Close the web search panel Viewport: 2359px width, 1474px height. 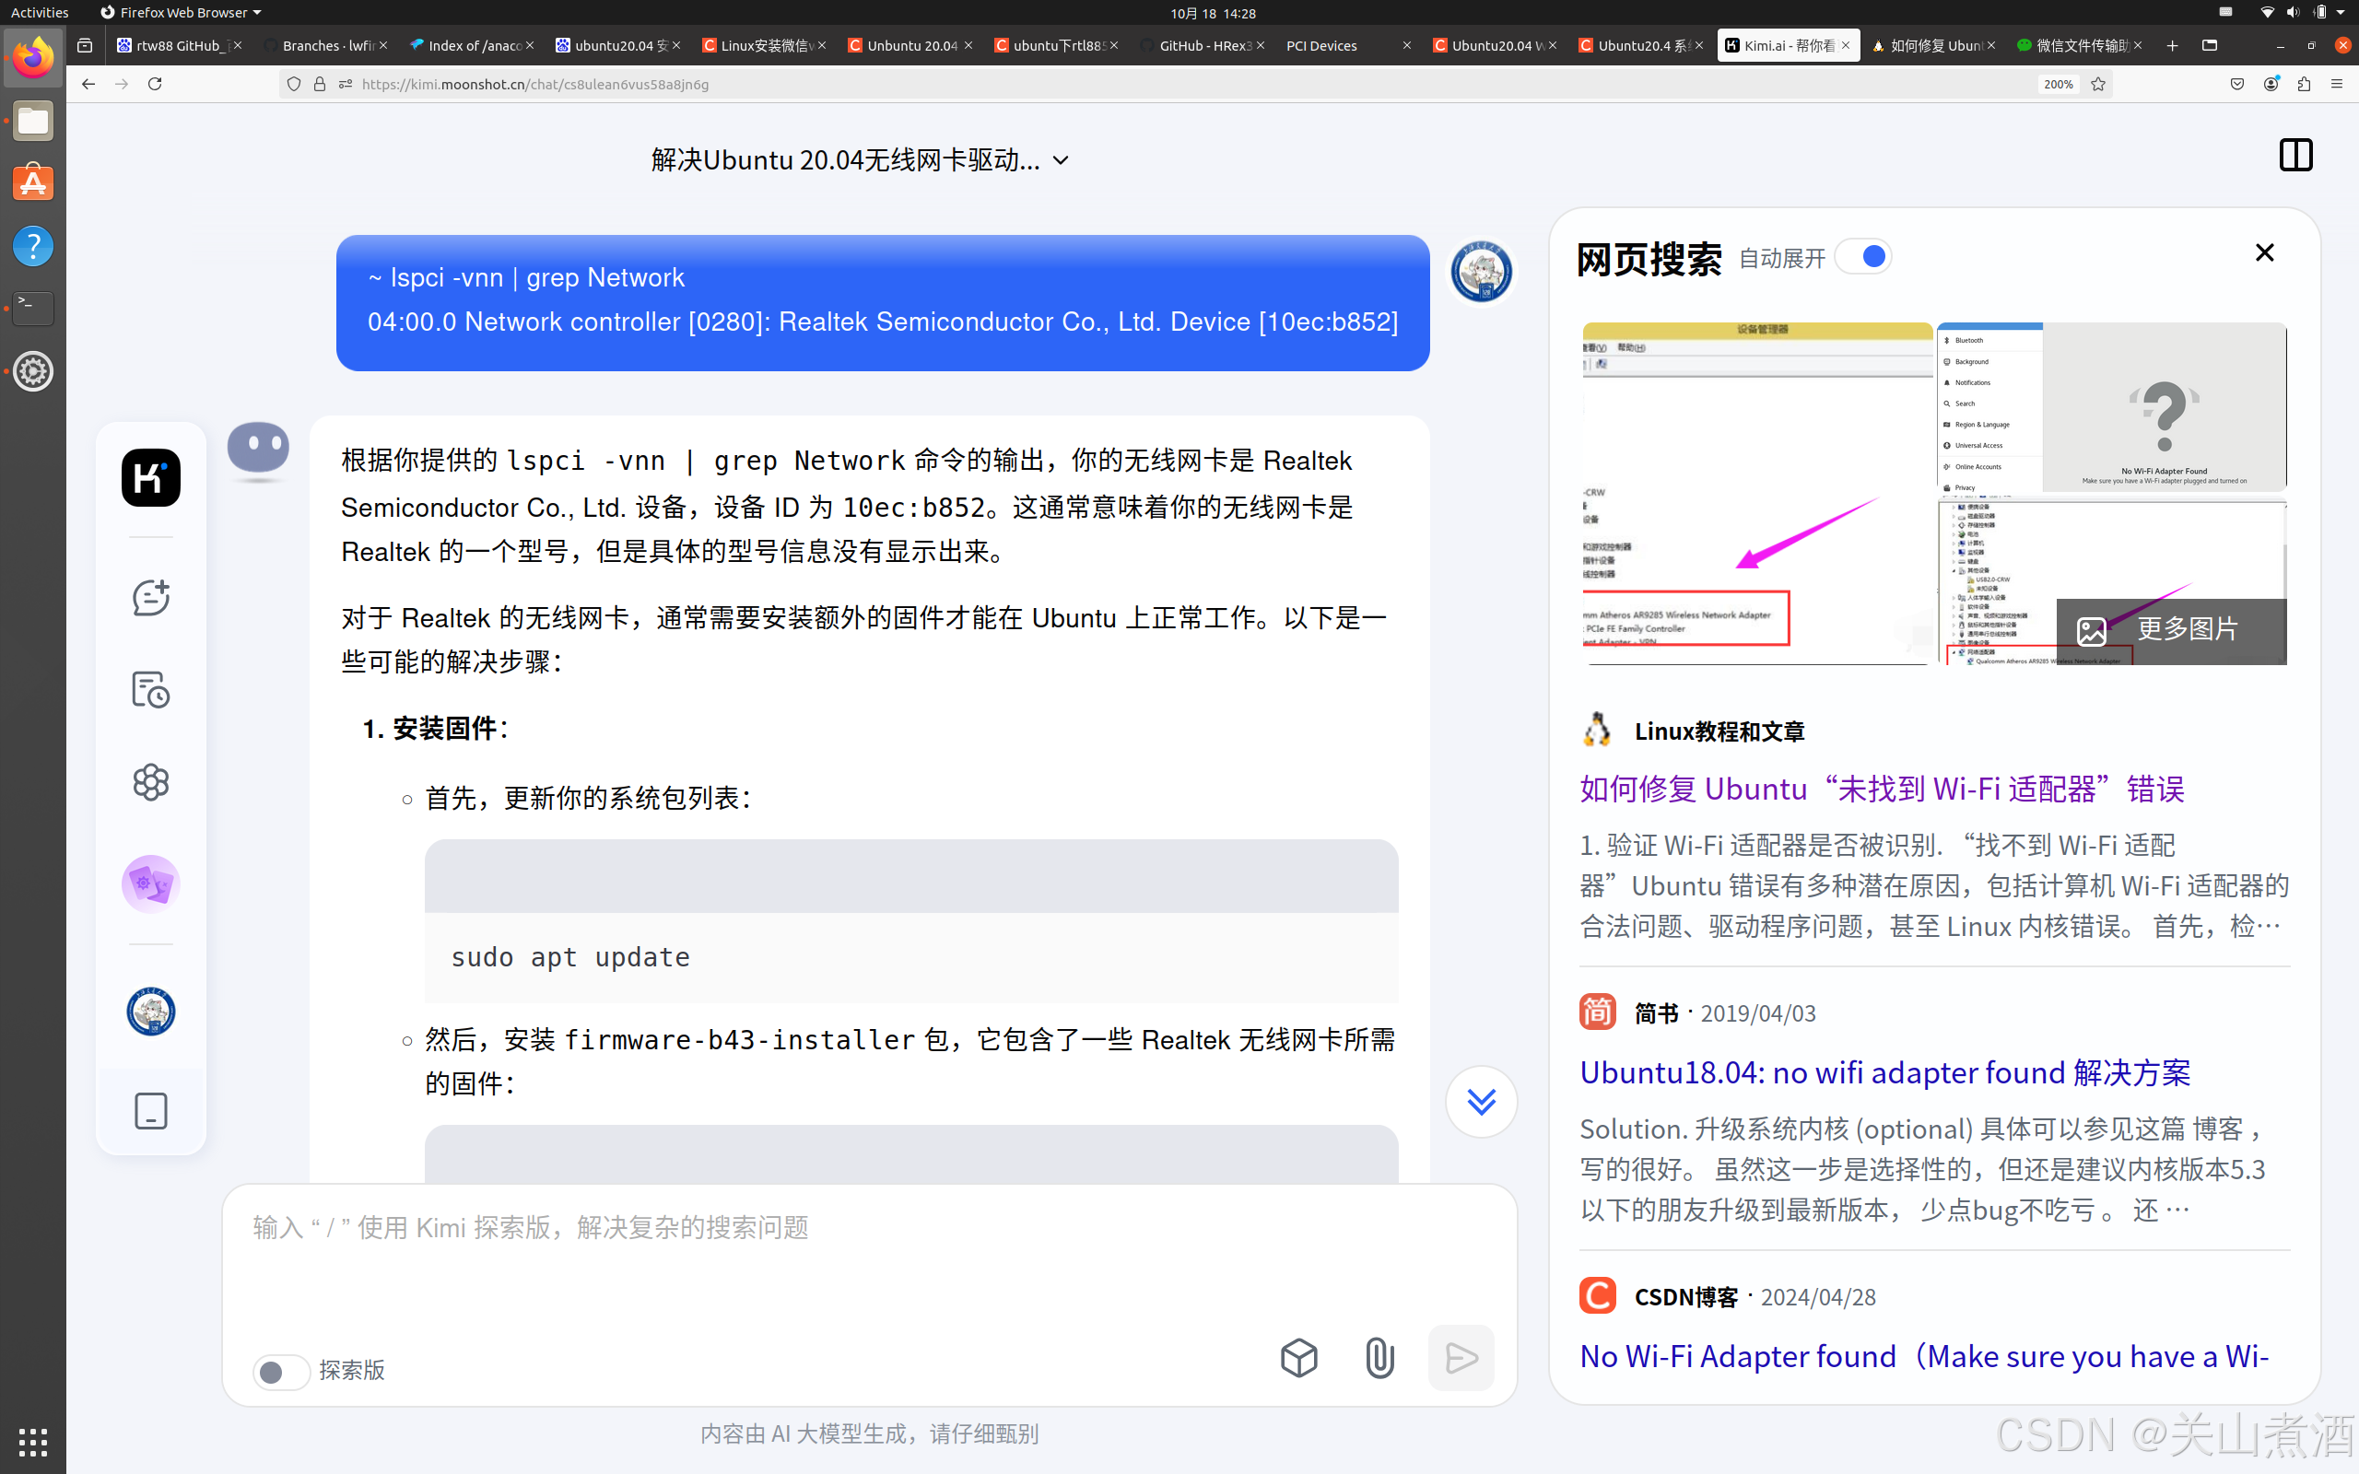tap(2264, 252)
